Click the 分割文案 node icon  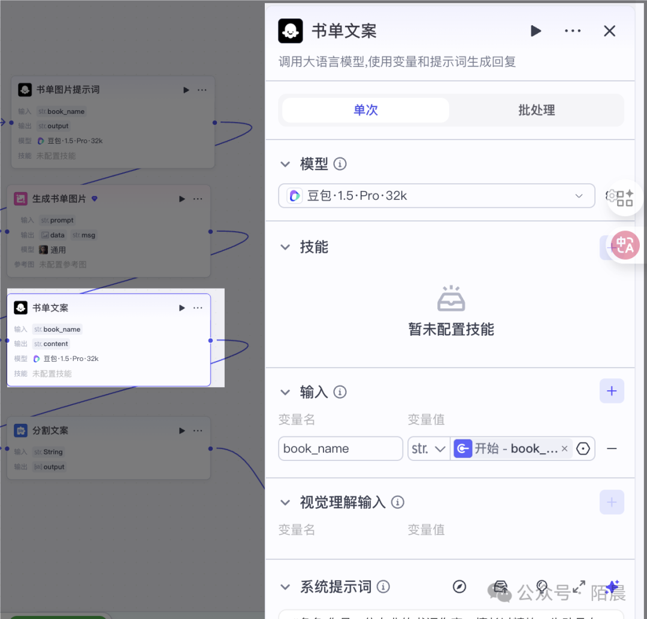[20, 430]
